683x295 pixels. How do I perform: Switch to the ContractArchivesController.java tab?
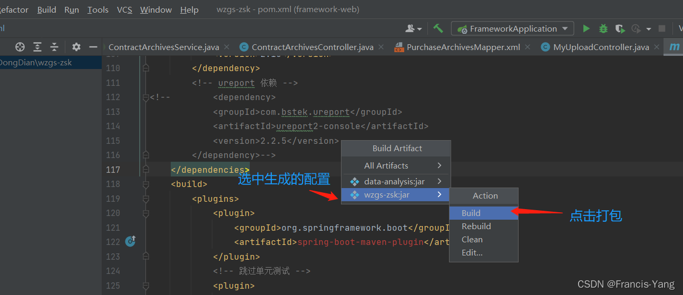pyautogui.click(x=313, y=47)
